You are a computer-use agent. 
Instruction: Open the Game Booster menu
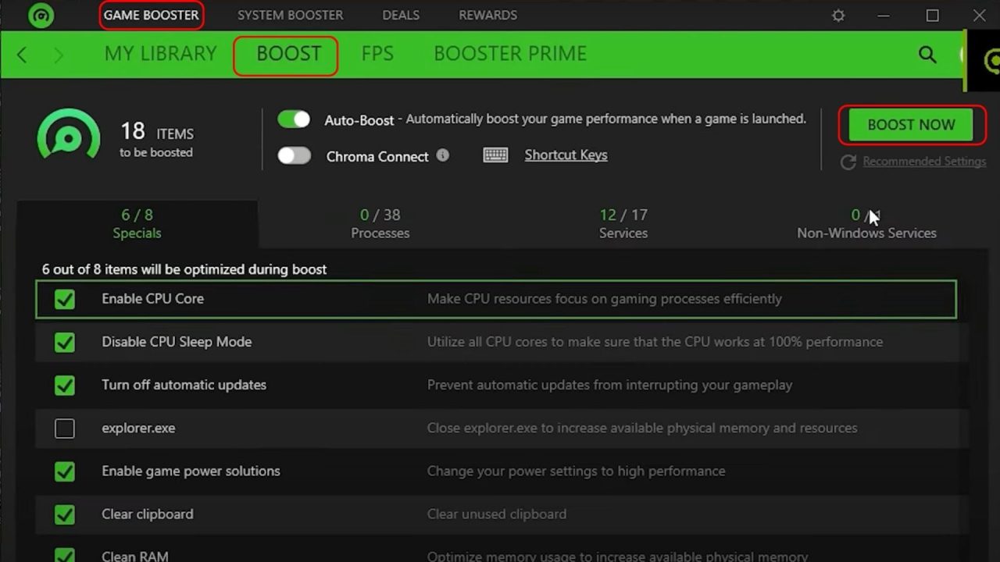tap(152, 16)
